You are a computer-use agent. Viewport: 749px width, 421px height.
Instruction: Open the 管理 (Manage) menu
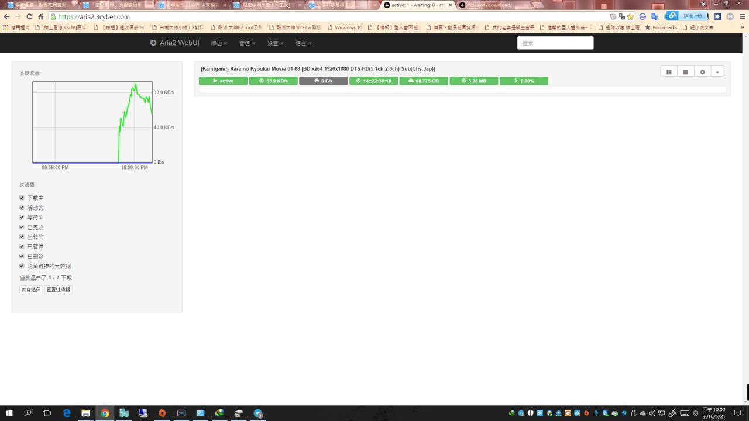pyautogui.click(x=247, y=43)
